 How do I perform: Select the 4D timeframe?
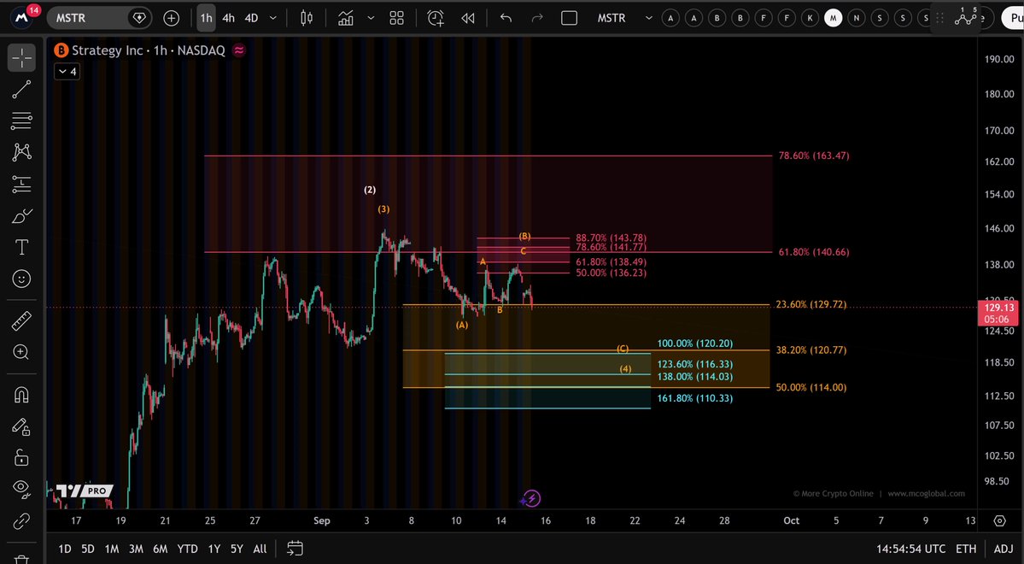tap(251, 18)
